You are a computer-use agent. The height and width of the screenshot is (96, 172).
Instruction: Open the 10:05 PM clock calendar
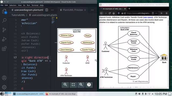click(x=161, y=94)
